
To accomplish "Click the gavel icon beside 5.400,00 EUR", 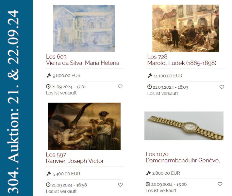I will [49, 173].
